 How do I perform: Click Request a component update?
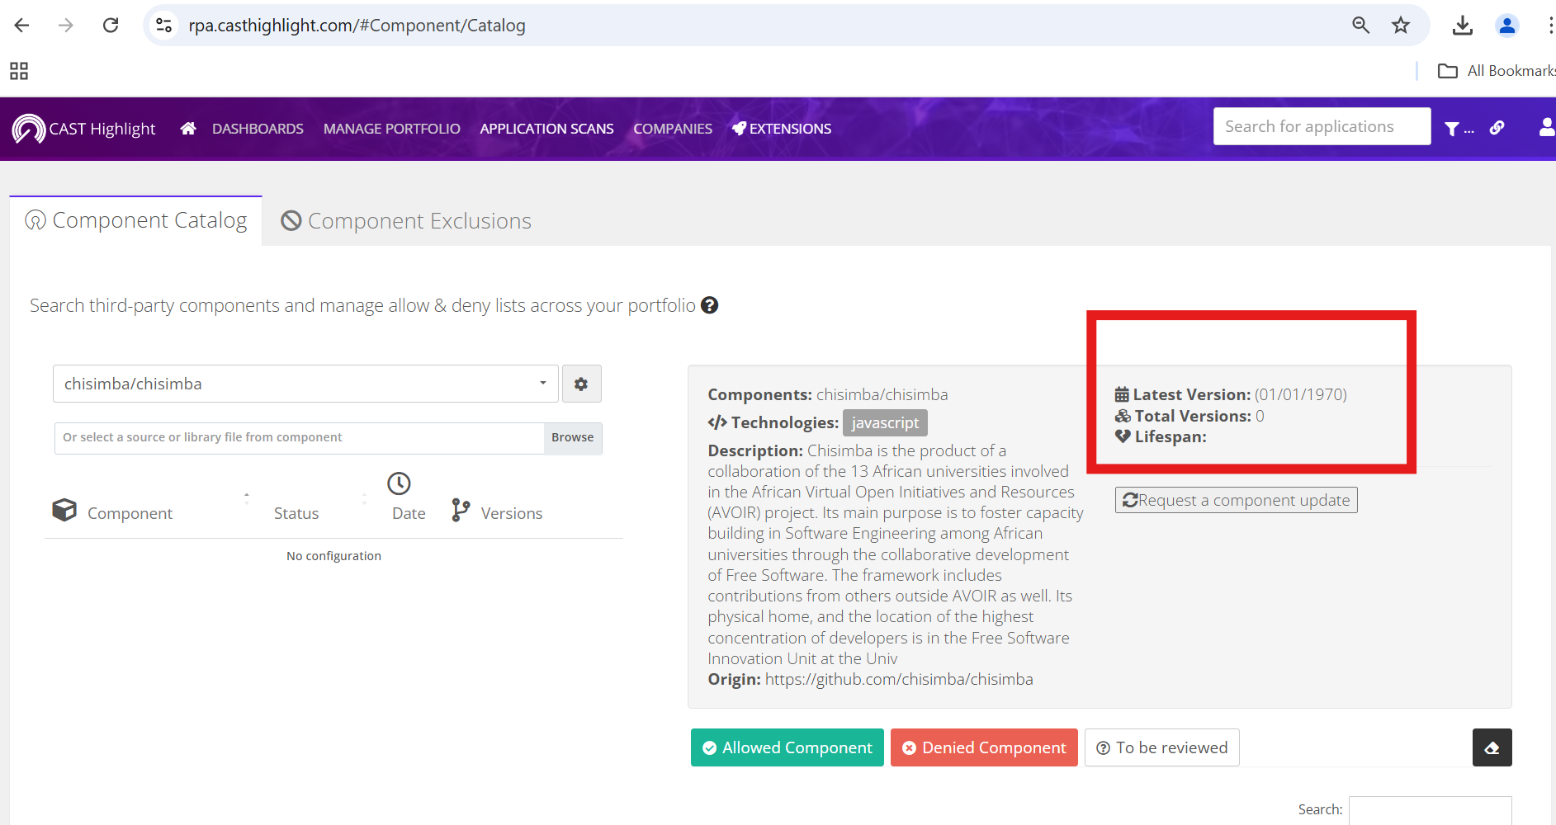(1236, 500)
